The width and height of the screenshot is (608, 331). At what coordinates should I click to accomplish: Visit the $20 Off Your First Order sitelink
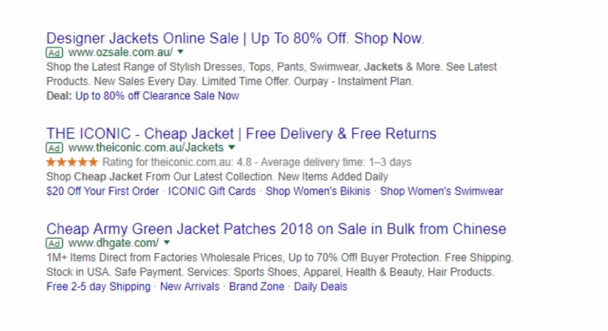point(102,191)
